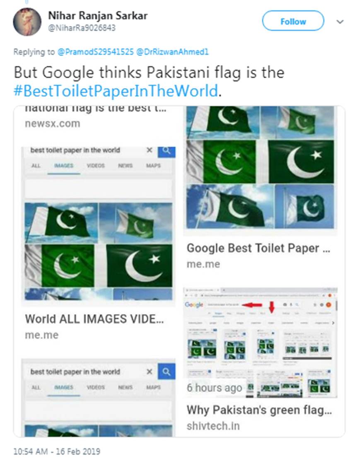Select the IMAGES tab in the top search screenshot

(x=63, y=166)
